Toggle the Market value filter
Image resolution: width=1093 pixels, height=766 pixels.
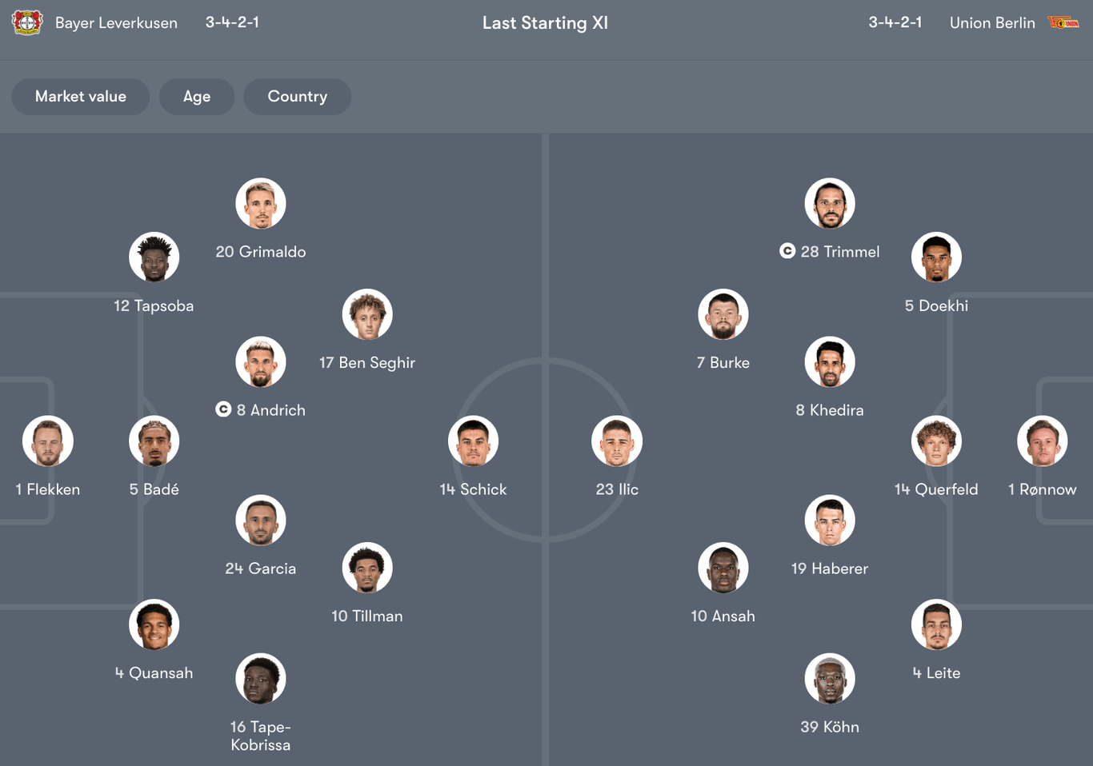click(x=81, y=97)
